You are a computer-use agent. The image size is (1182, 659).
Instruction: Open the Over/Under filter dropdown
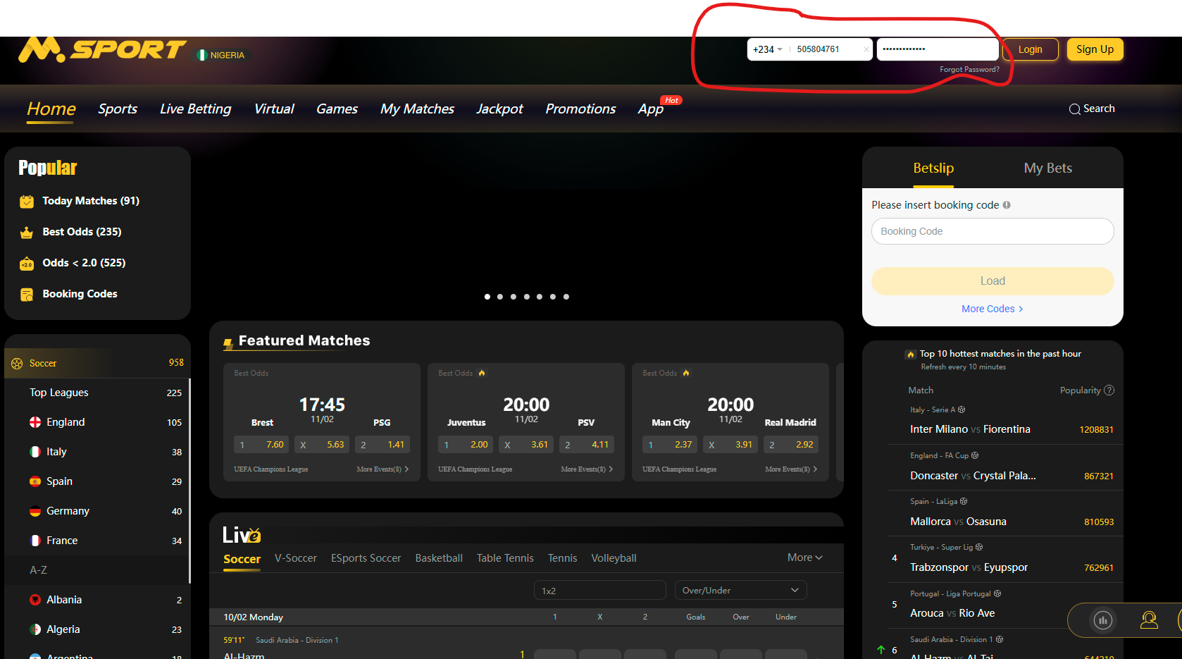(x=740, y=590)
